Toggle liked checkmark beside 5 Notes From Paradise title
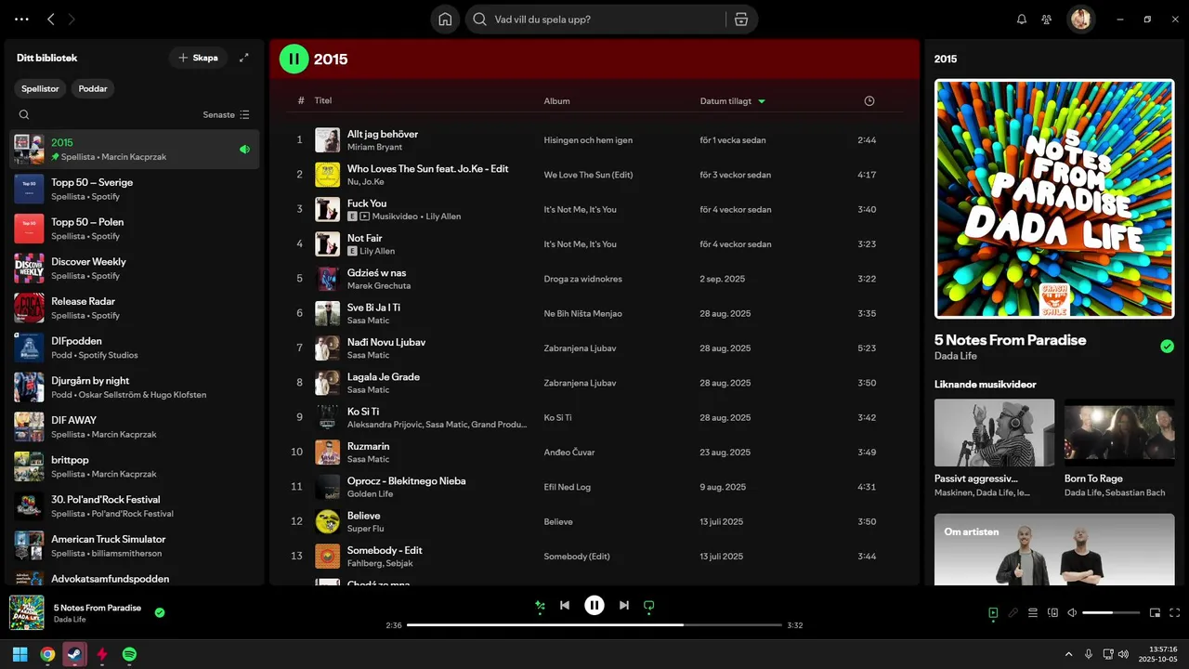 pos(1168,347)
